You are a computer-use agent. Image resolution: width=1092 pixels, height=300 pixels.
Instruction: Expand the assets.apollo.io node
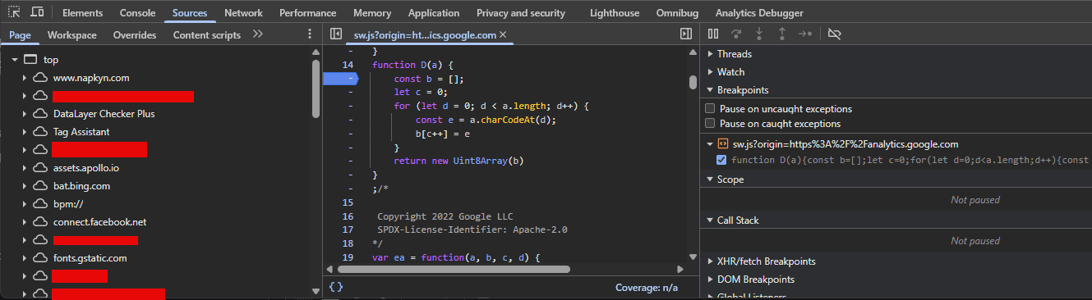[25, 168]
